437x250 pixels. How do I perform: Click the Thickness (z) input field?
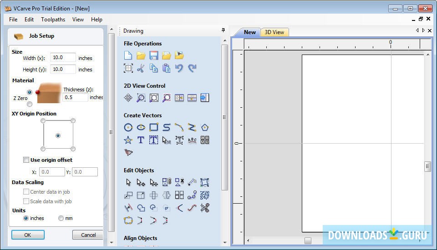pos(75,97)
